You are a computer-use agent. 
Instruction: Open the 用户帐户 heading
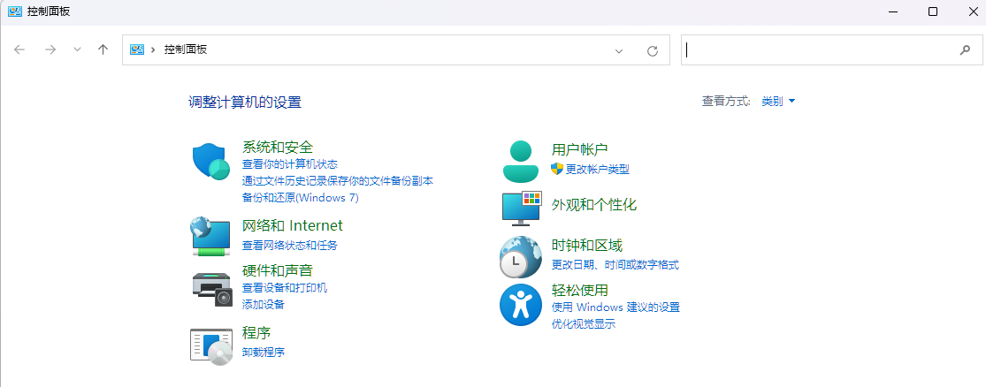580,149
